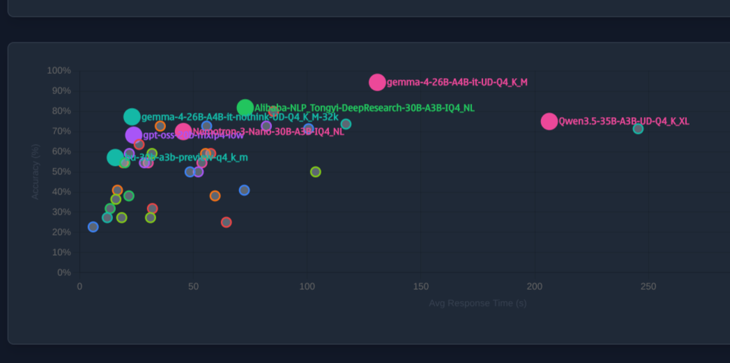Click the Qwen3.5-35B-A3B-UD-Q4_K_XL text label
730x363 pixels.
click(x=623, y=121)
